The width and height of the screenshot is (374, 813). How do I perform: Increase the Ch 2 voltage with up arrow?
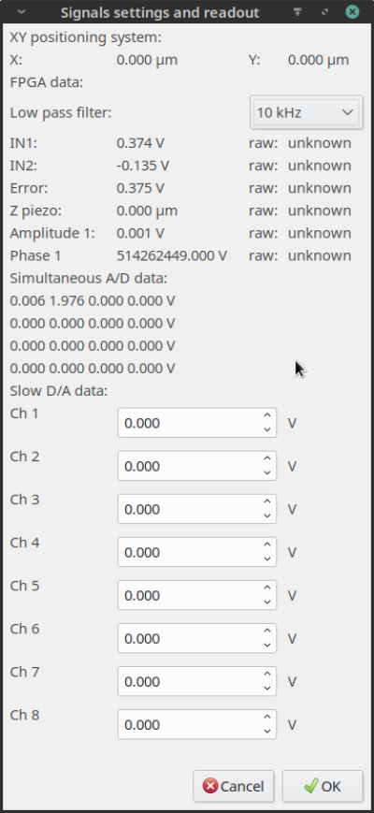pyautogui.click(x=266, y=458)
